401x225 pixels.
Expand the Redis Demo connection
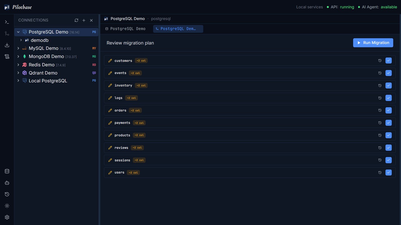[18, 65]
